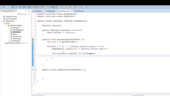Click the Search flashlight icon

pos(48,7)
